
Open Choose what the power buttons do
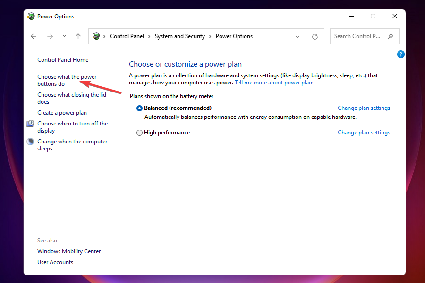pyautogui.click(x=67, y=81)
